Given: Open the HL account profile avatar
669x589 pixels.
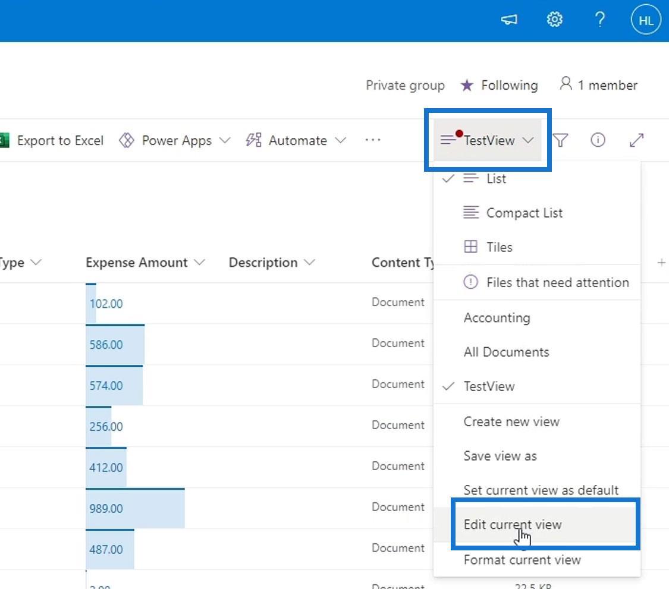Looking at the screenshot, I should 646,20.
